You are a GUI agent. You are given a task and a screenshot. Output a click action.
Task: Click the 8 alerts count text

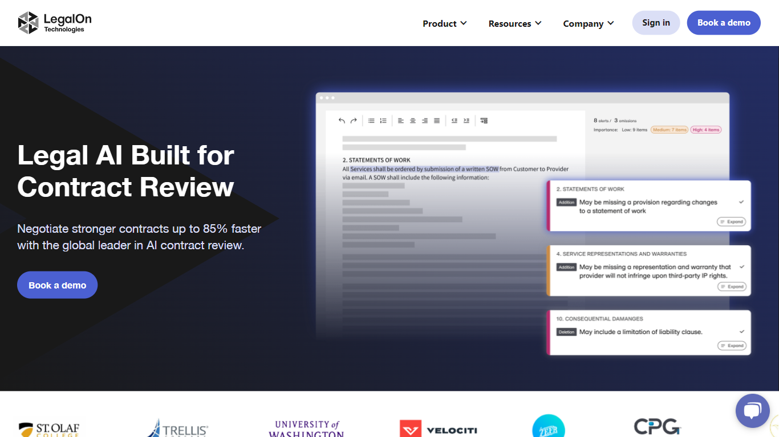coord(602,121)
